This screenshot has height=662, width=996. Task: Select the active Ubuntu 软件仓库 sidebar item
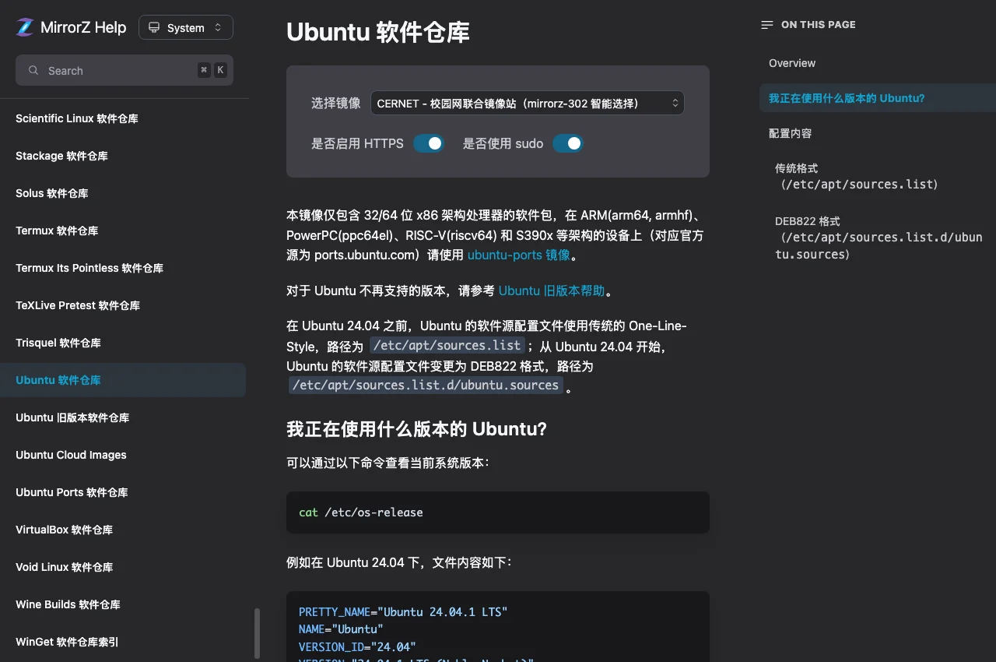click(123, 380)
